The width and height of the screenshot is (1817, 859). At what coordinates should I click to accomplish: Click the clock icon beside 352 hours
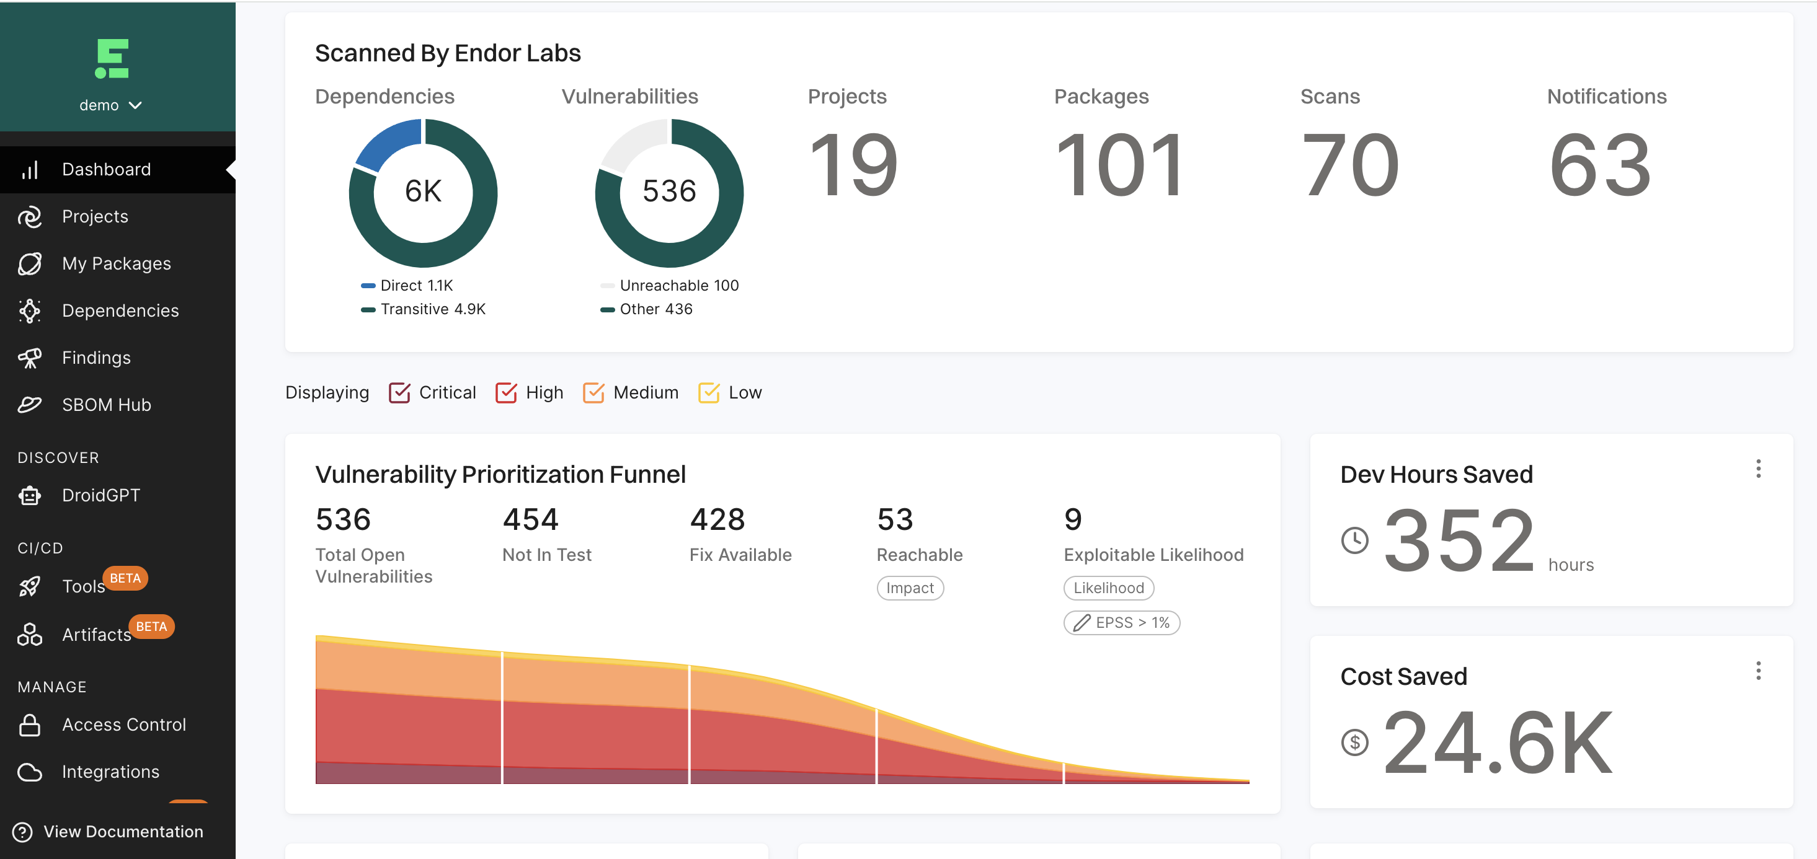(x=1354, y=540)
